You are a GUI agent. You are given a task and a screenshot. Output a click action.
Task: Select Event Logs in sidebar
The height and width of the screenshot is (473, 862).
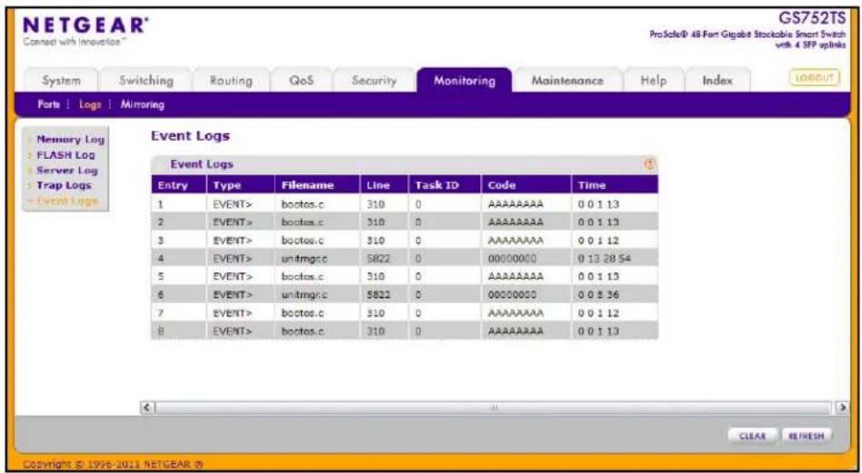[66, 201]
